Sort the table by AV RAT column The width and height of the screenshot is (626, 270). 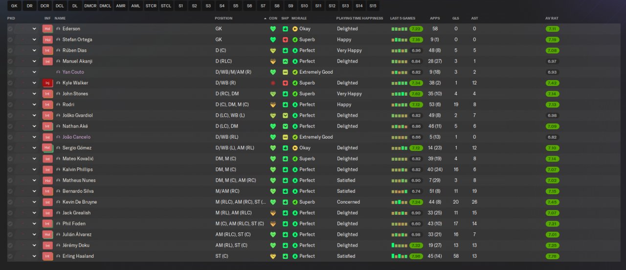(x=552, y=18)
